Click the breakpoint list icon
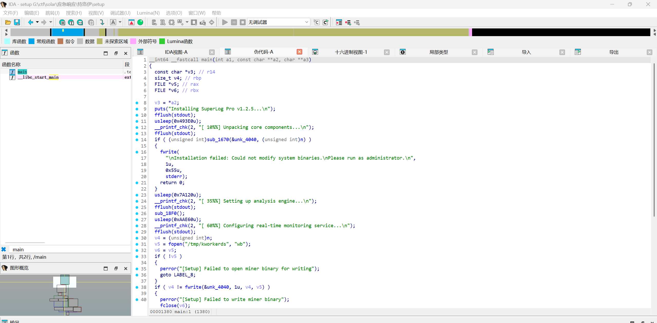The image size is (657, 323). pyautogui.click(x=339, y=23)
